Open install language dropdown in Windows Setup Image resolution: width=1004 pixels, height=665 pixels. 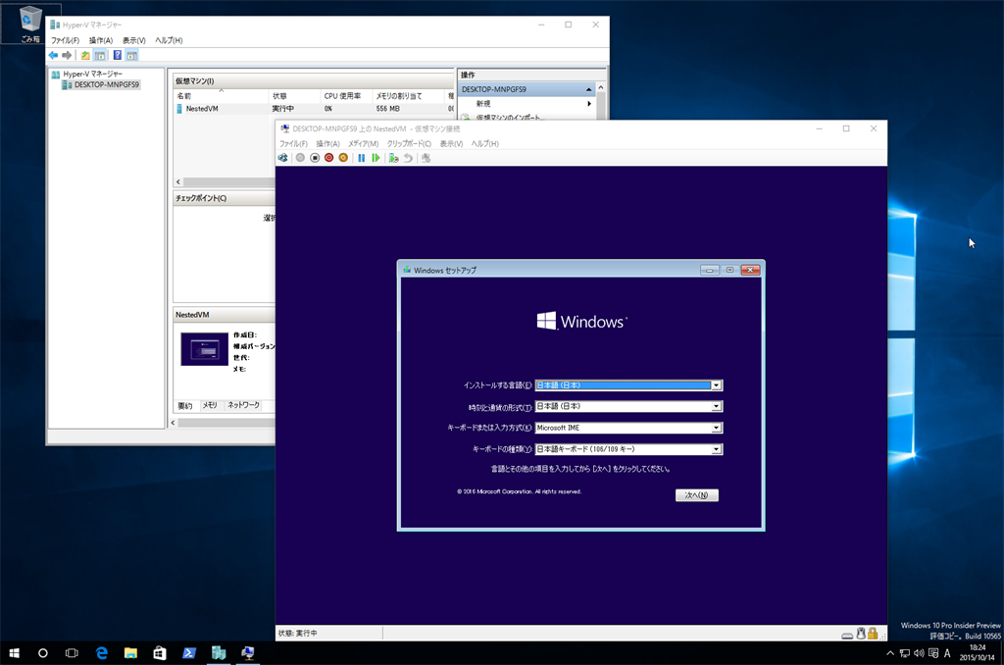coord(717,385)
